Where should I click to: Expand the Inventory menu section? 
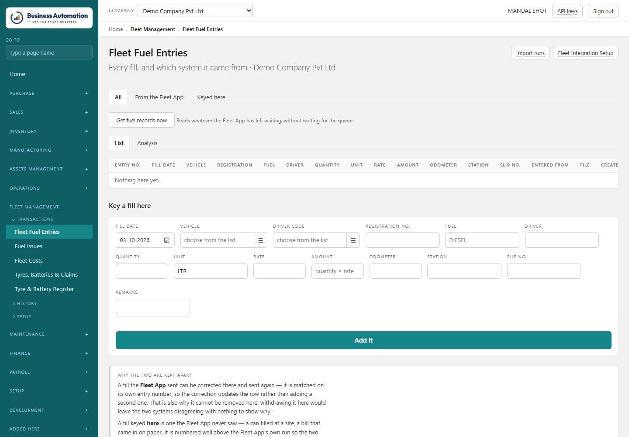tap(49, 132)
